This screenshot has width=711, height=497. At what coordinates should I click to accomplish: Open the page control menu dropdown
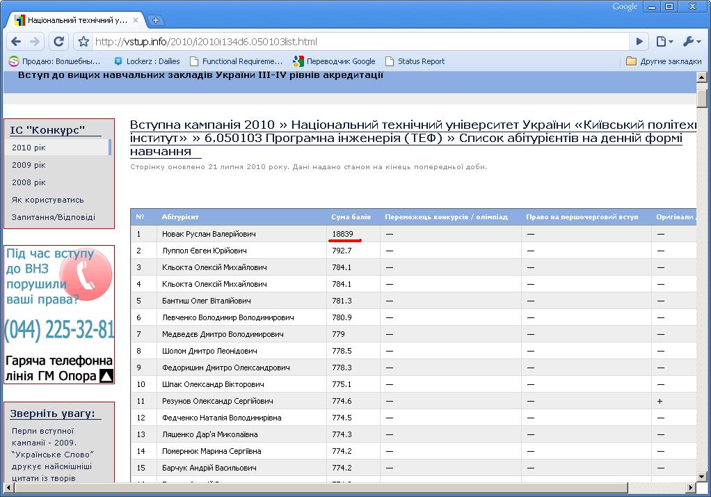[x=664, y=42]
